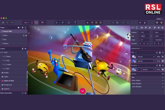
Task: Align the selection to the bottom edge
Action: (x=163, y=28)
